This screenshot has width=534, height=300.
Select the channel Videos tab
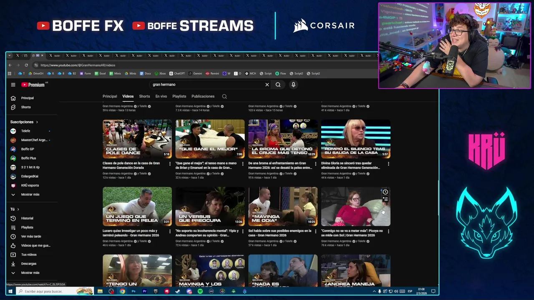pyautogui.click(x=128, y=96)
